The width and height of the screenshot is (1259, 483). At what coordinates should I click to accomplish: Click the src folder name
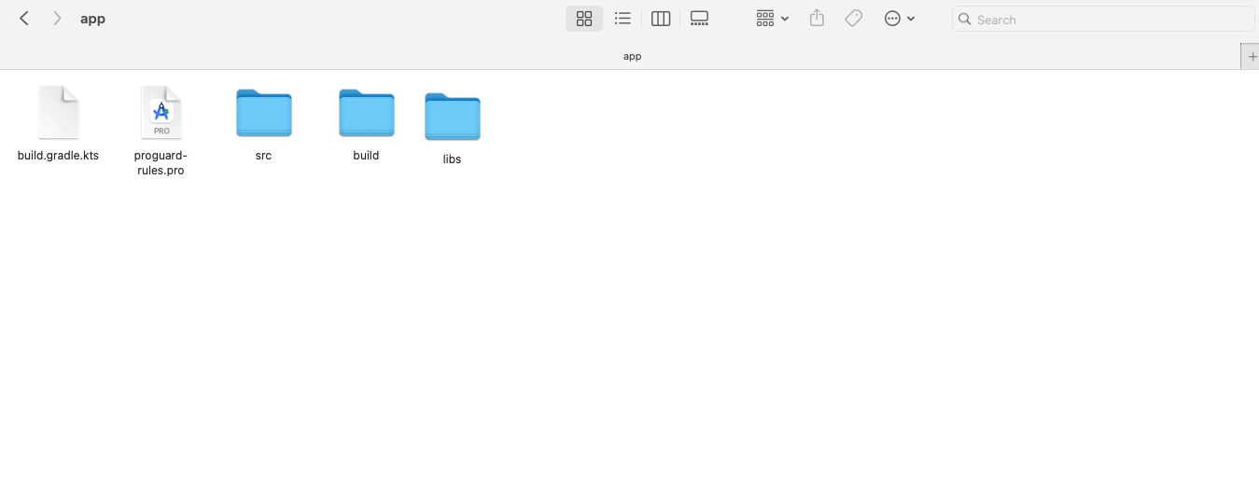pyautogui.click(x=263, y=156)
